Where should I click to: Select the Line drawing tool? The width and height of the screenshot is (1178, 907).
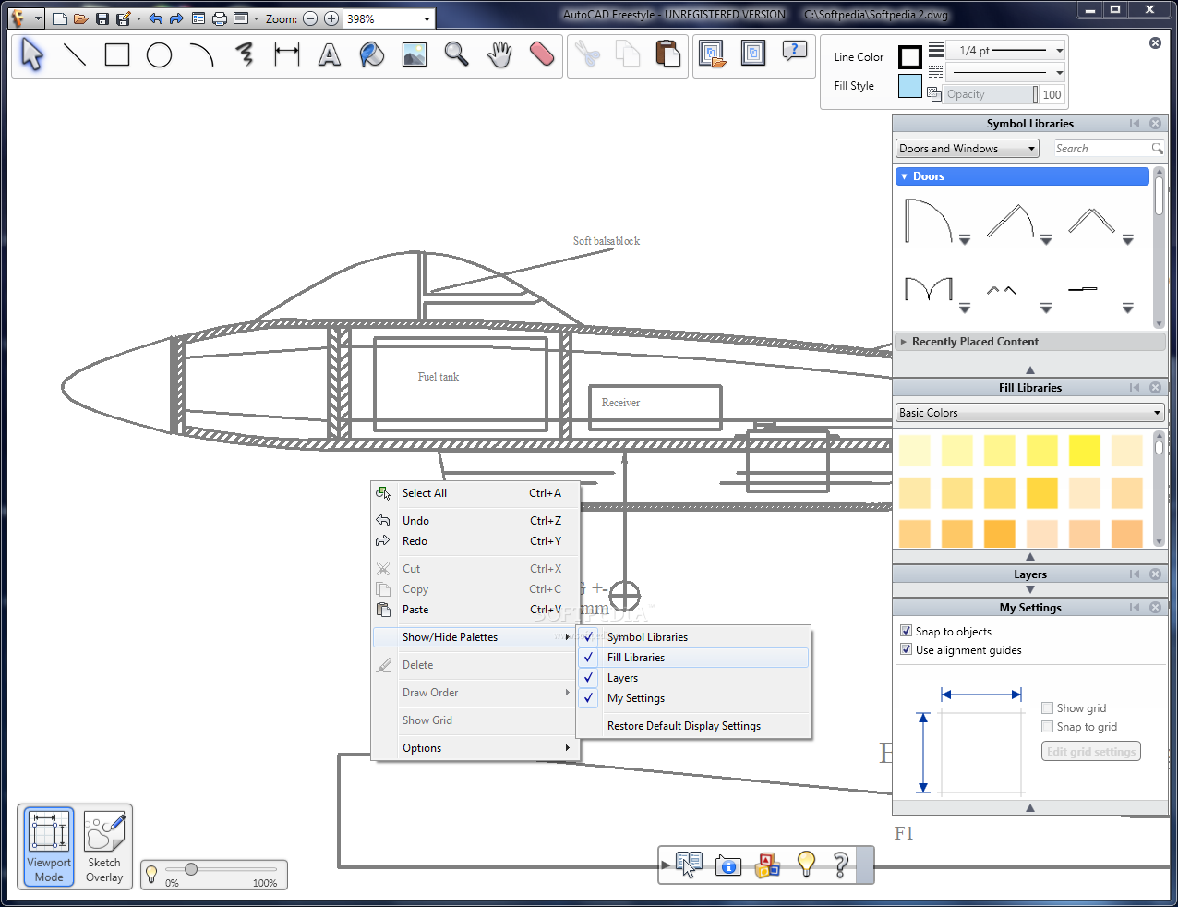click(x=75, y=55)
